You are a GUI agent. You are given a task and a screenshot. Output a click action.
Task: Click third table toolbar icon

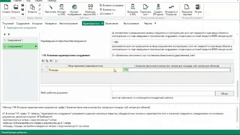coord(51,61)
